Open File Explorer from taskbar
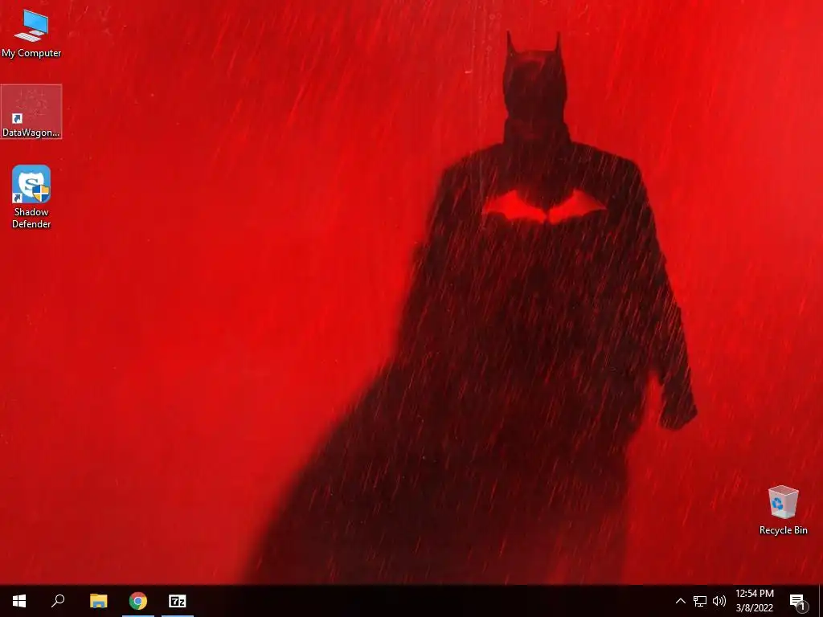 pyautogui.click(x=98, y=601)
